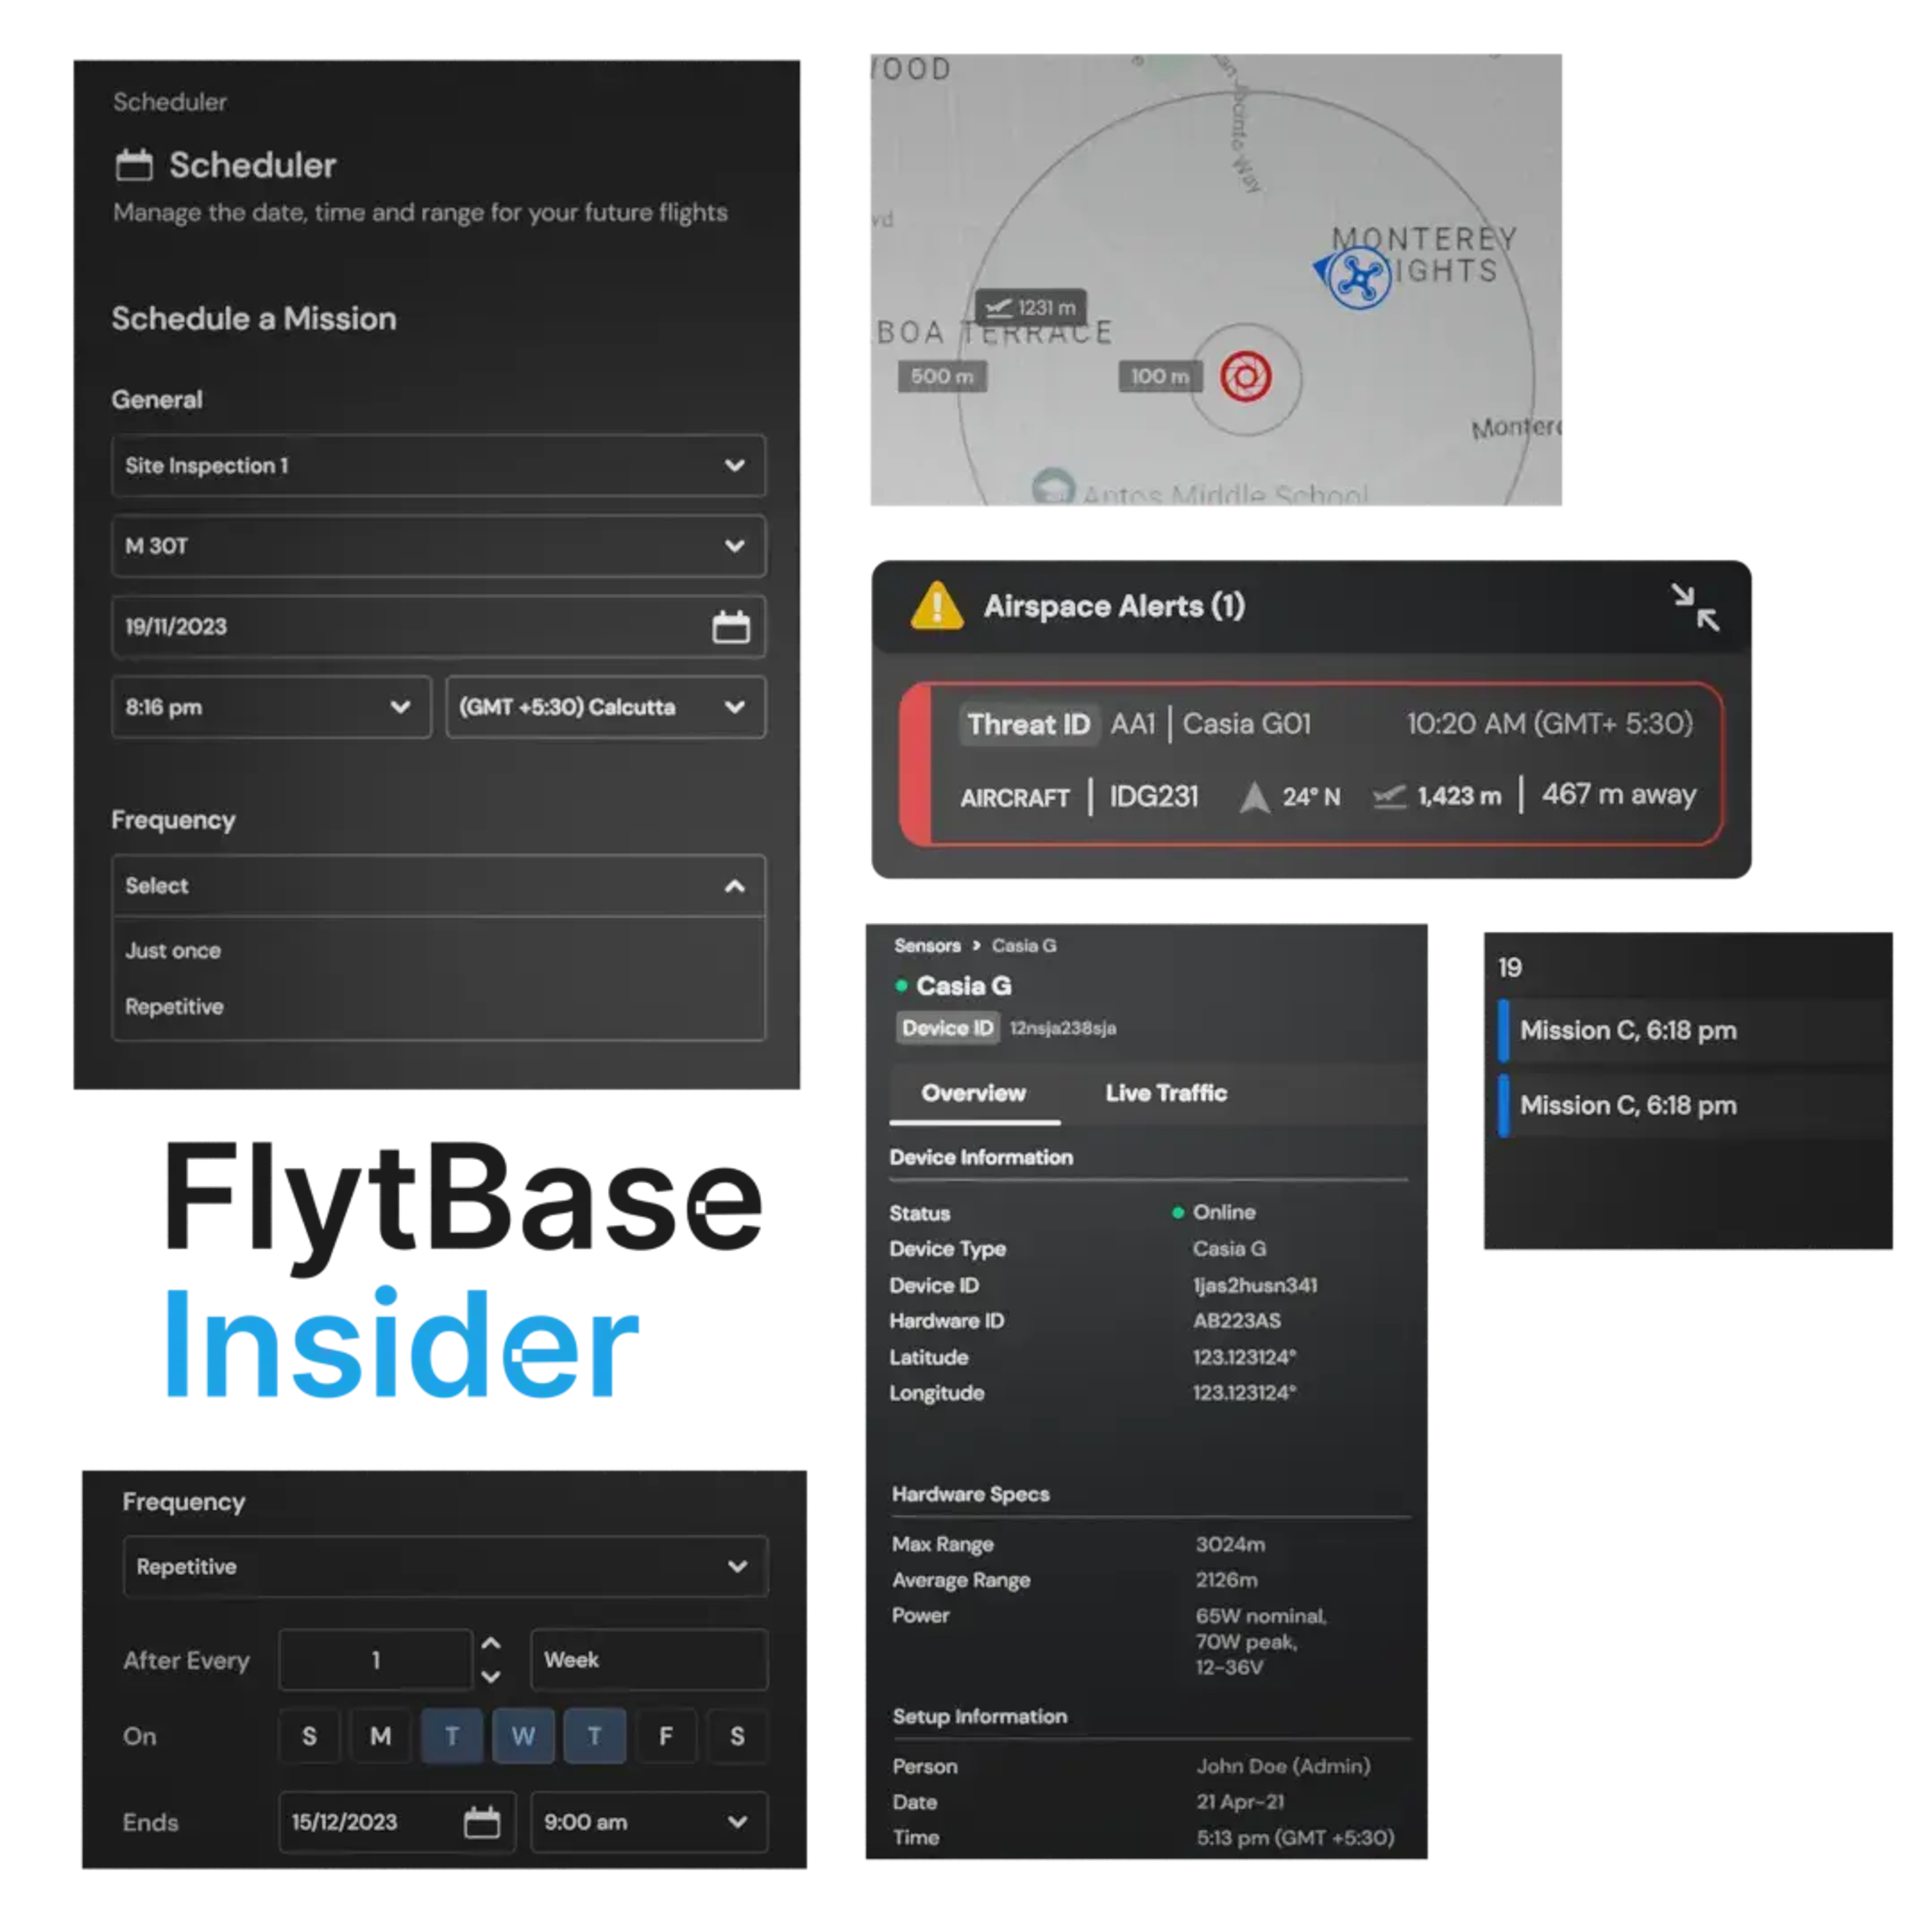Open the Repetitive frequency dropdown
Viewport: 1932px width, 1932px height.
pos(445,1566)
